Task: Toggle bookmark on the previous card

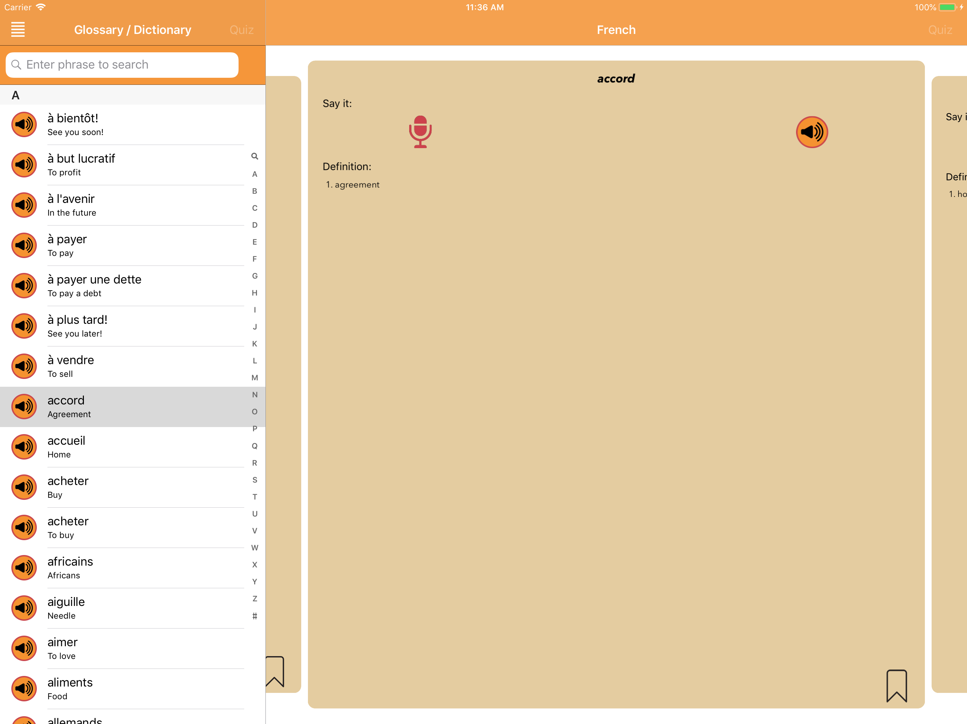Action: point(275,672)
